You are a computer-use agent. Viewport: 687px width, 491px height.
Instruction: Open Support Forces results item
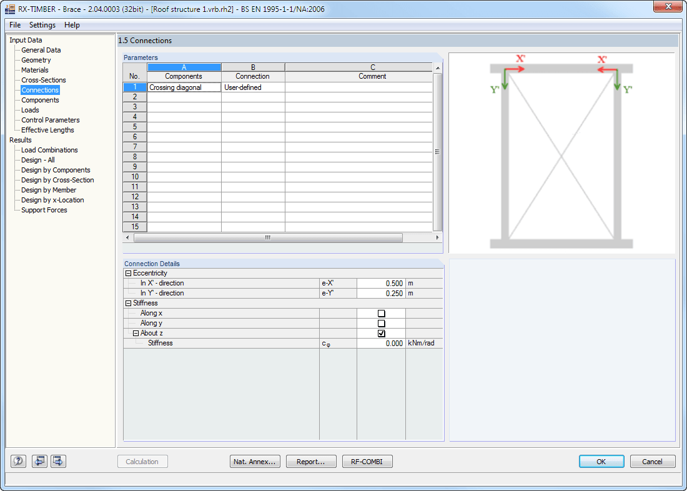tap(44, 210)
